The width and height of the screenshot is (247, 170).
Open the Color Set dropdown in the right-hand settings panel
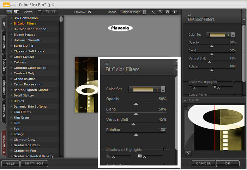[x=221, y=35]
